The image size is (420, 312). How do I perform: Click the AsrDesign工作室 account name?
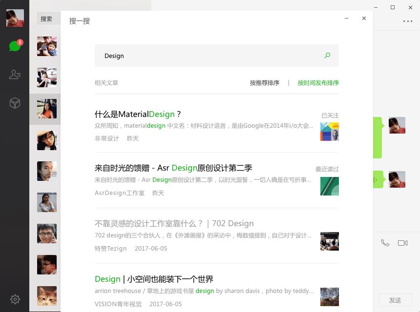tap(120, 193)
